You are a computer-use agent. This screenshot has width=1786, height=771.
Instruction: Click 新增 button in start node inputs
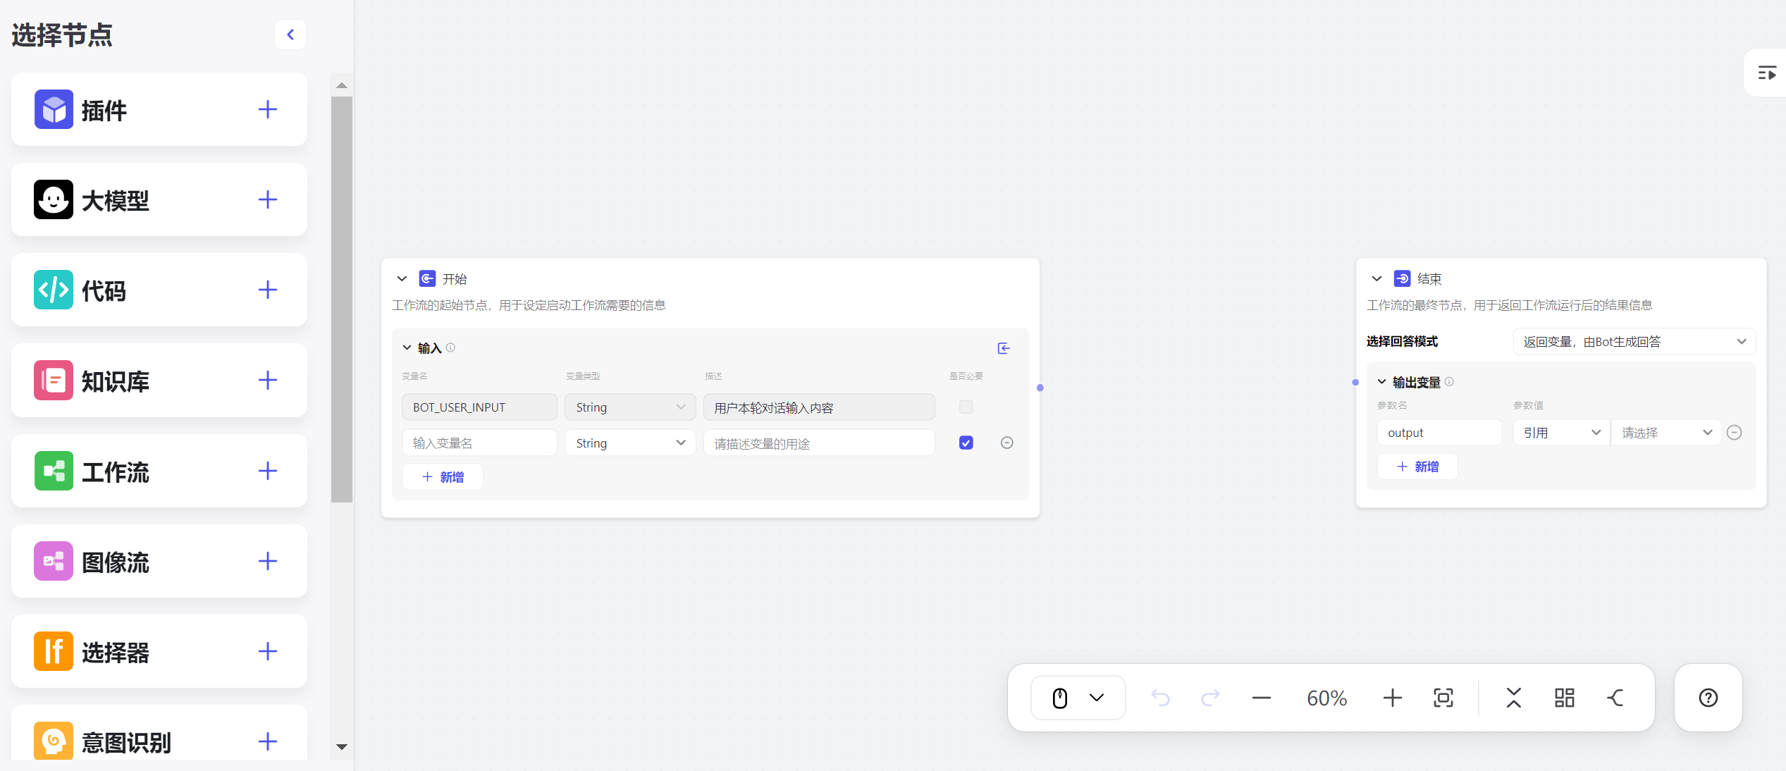tap(443, 477)
